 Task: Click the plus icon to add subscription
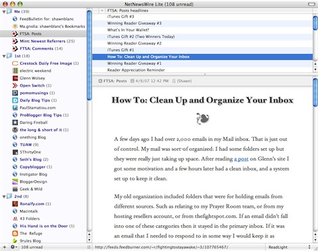coord(4,247)
